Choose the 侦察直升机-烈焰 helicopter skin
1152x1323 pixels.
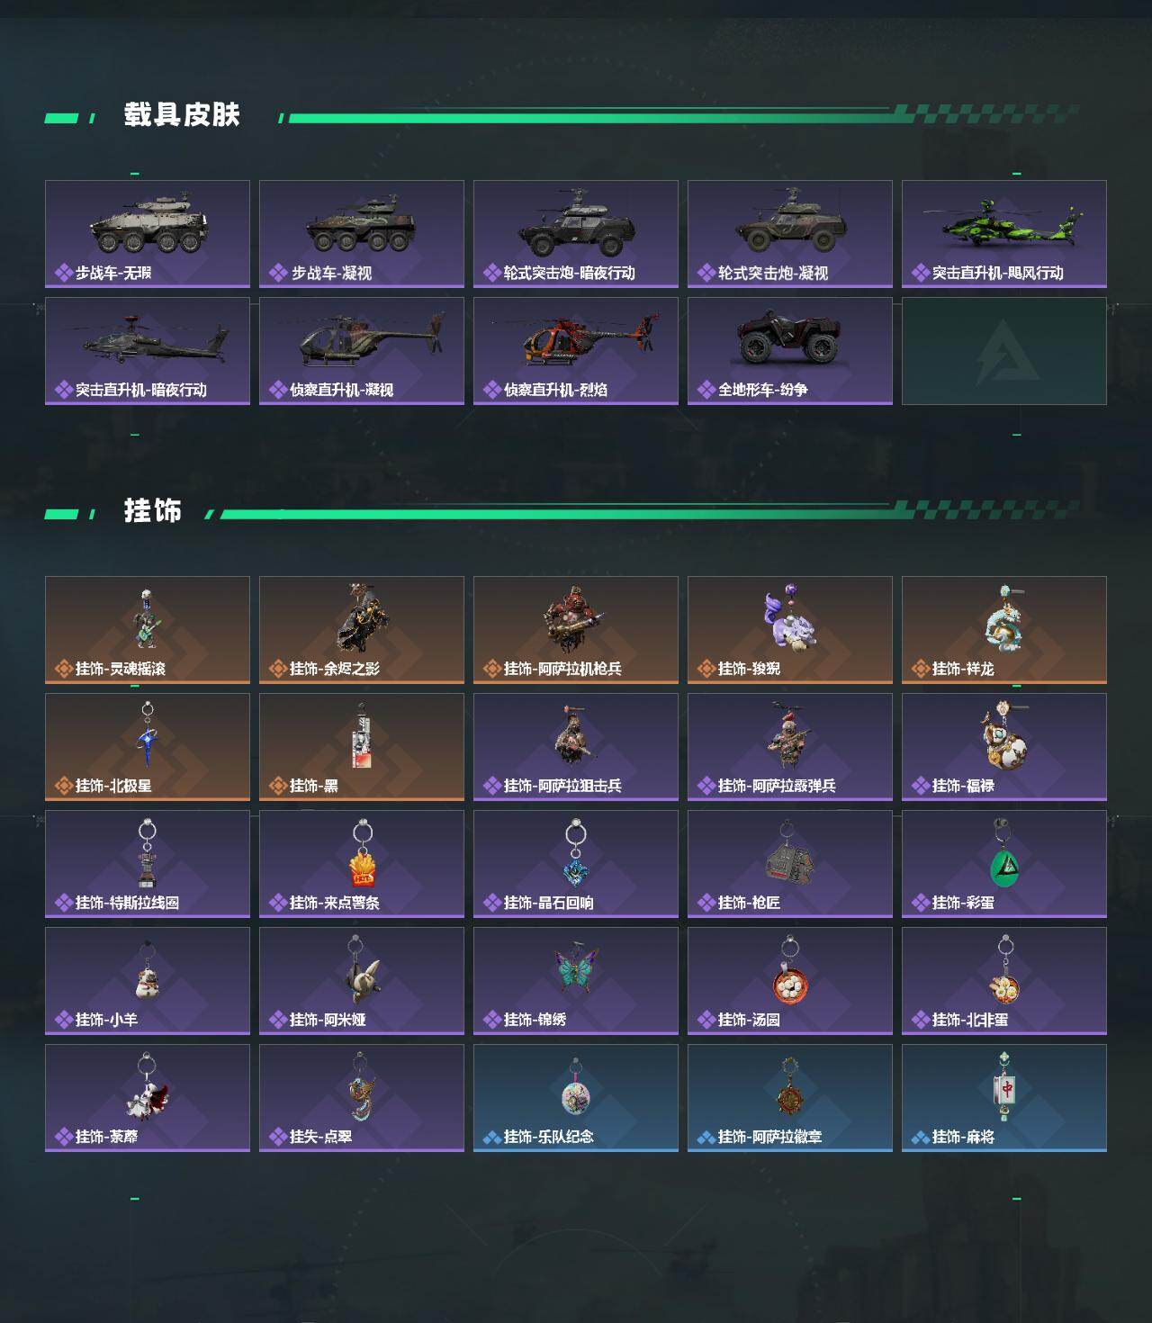(x=576, y=351)
